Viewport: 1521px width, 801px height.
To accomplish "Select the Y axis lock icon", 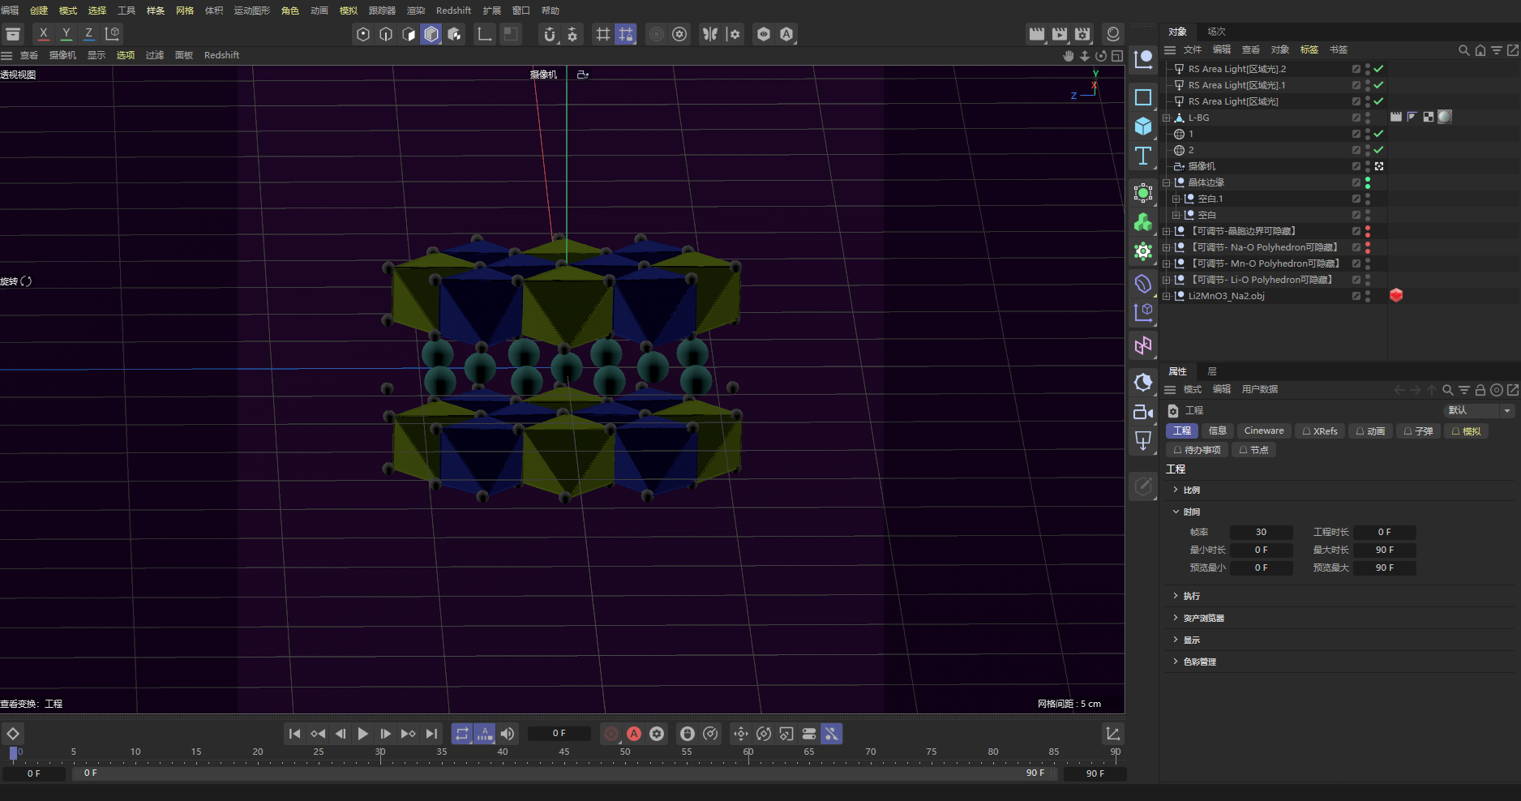I will pyautogui.click(x=66, y=34).
